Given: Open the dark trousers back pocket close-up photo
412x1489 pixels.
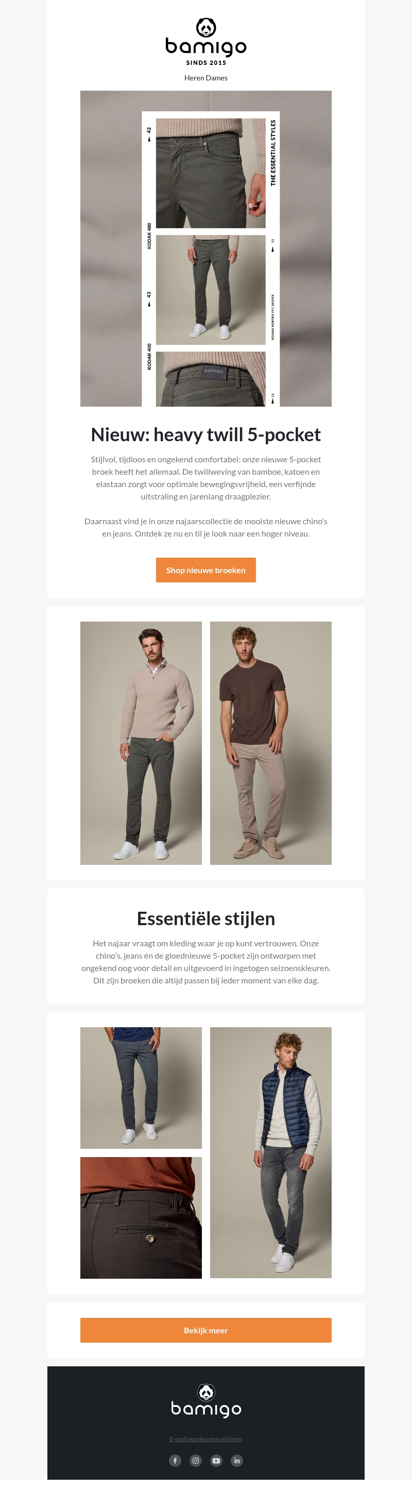Looking at the screenshot, I should click(141, 1217).
